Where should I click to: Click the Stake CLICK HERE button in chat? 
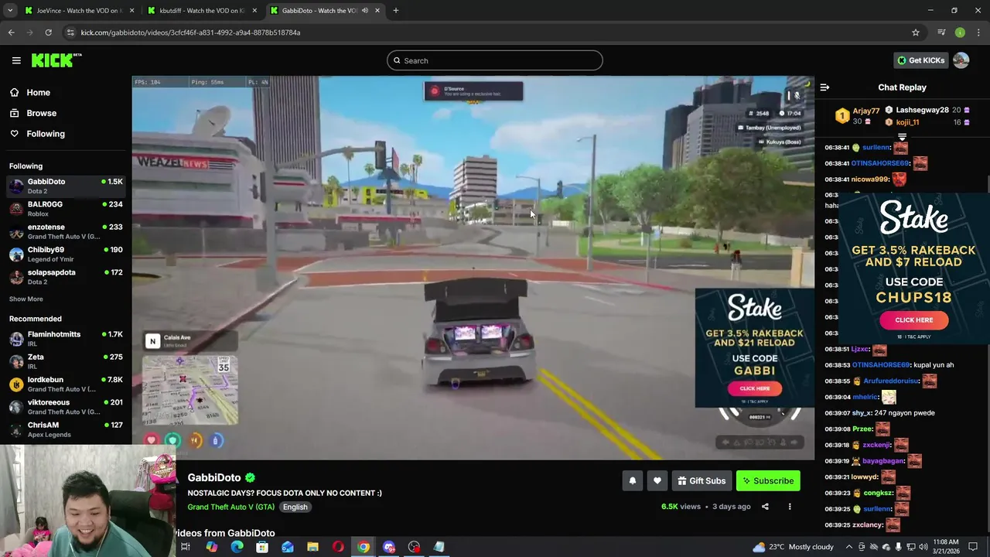[x=913, y=320]
